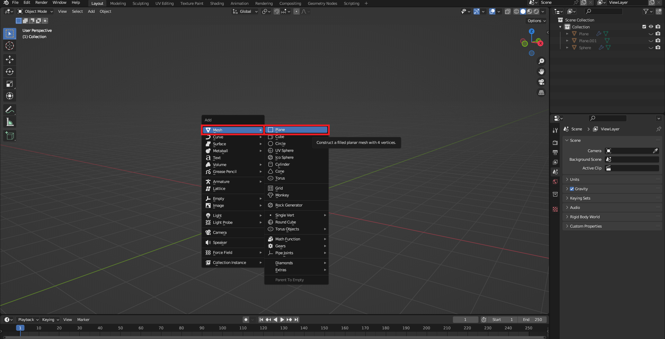Screen dimensions: 665x339
Task: Switch perspective/orthographic grid icon
Action: pos(541,92)
